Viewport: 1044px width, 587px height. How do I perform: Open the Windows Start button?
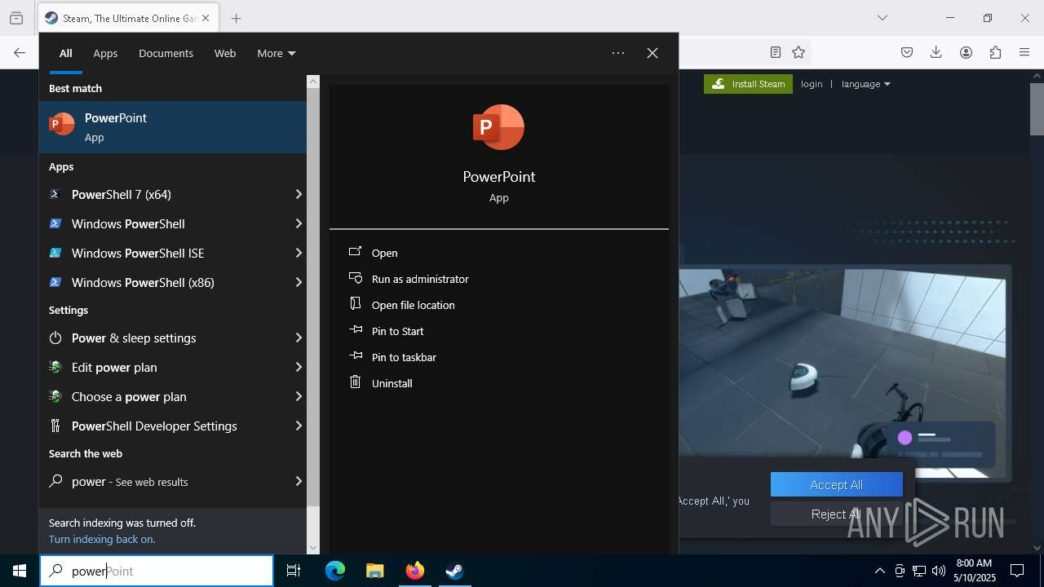point(20,571)
